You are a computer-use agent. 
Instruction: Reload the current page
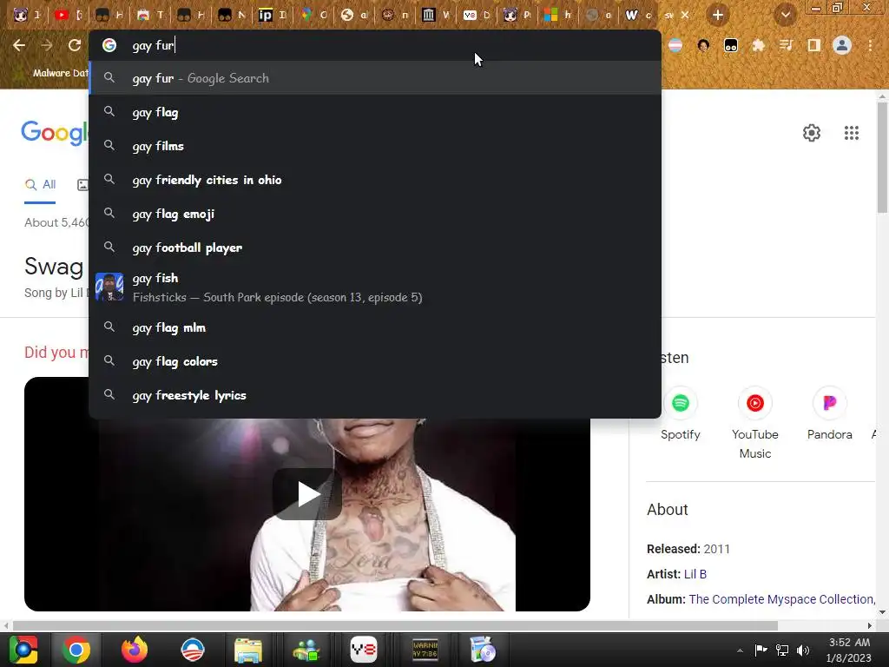(x=75, y=45)
